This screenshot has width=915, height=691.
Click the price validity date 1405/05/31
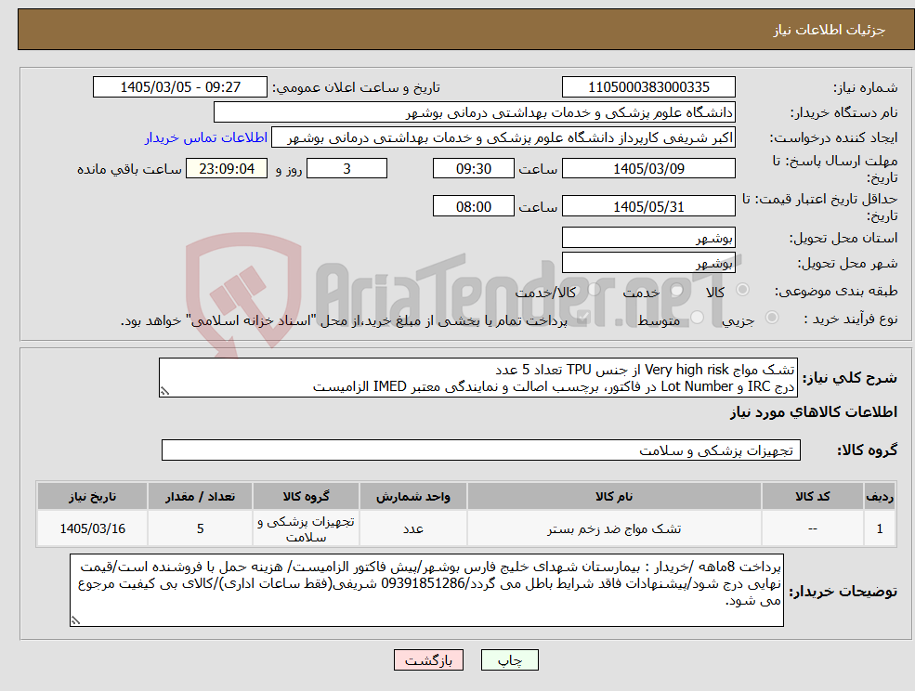648,206
